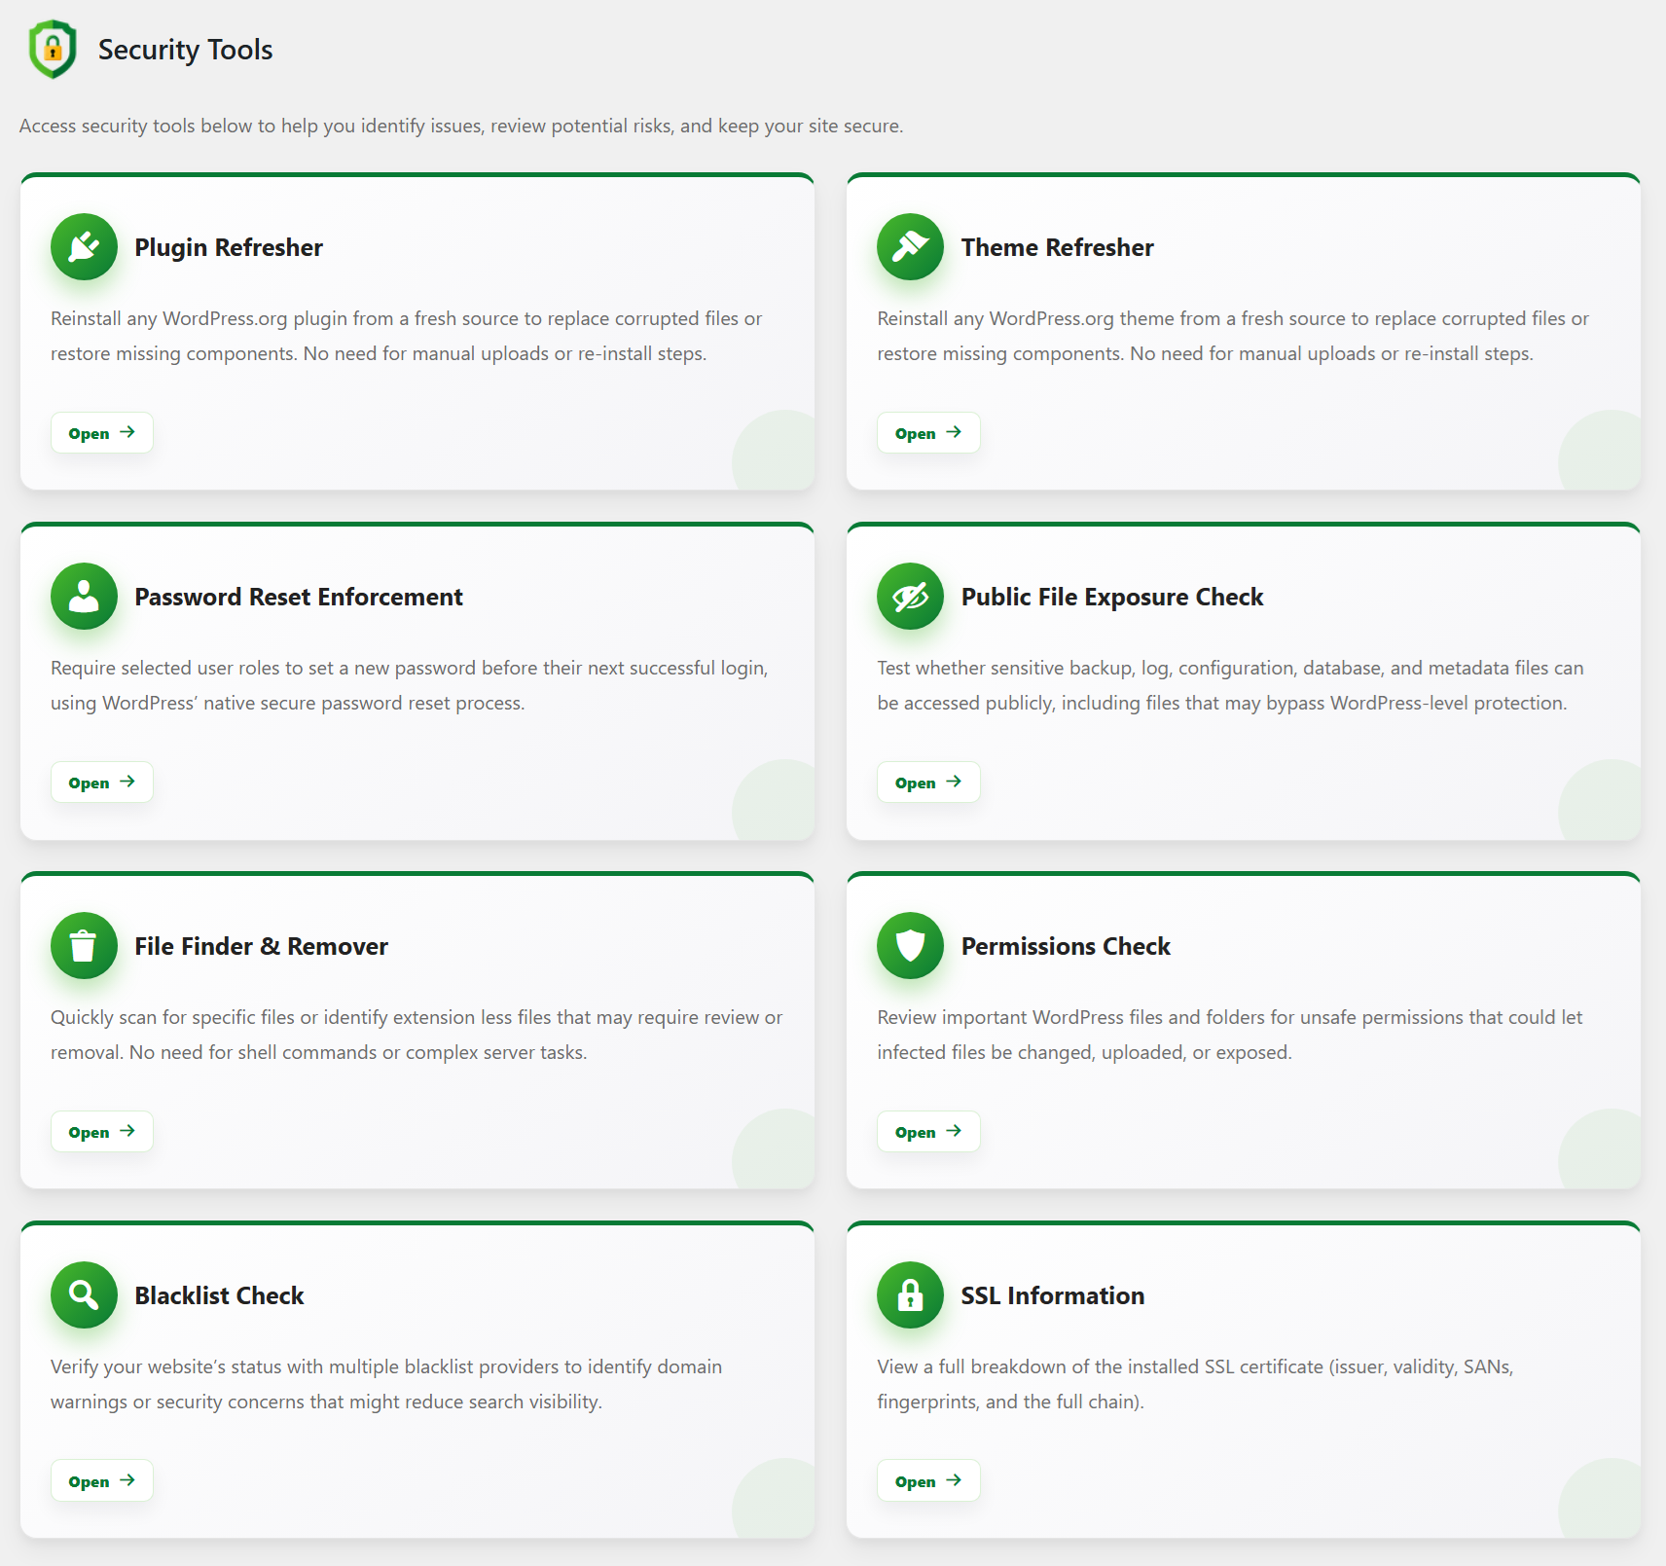
Task: Open Password Reset Enforcement
Action: pos(102,783)
